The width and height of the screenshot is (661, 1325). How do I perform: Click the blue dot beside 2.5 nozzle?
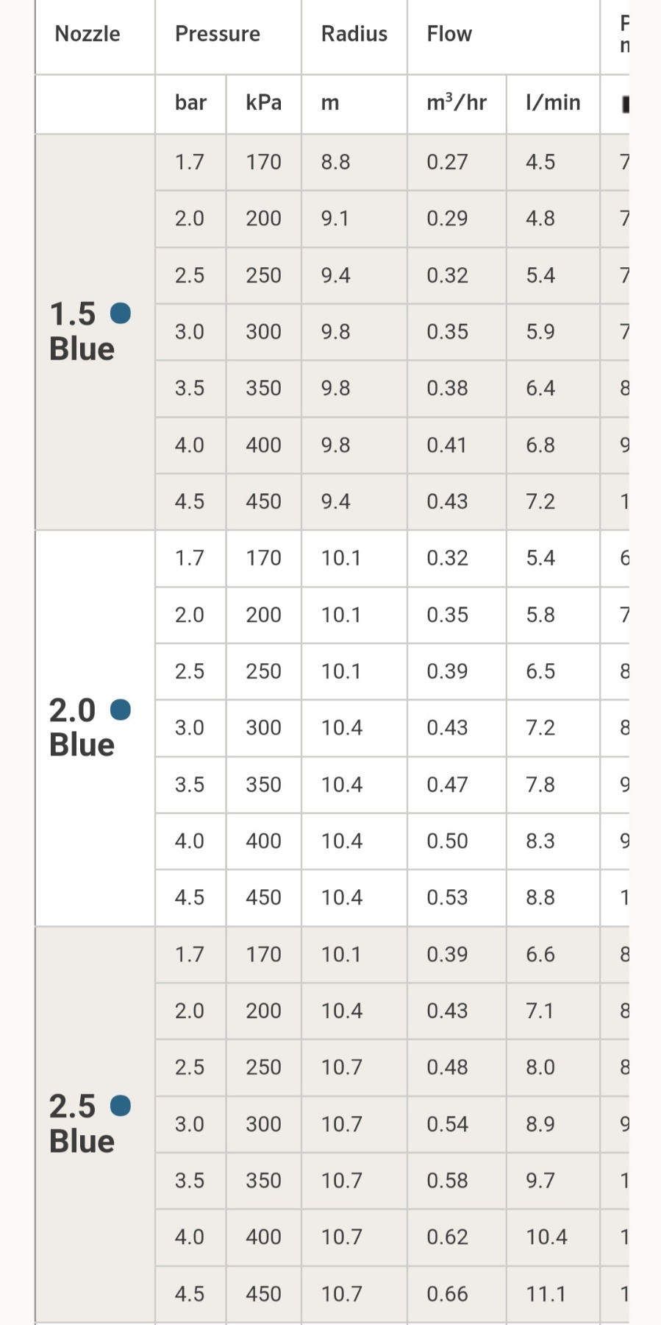click(121, 1106)
